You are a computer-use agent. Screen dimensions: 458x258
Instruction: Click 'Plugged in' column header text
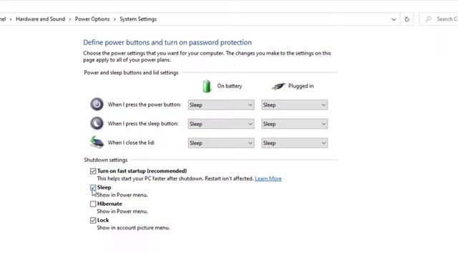pos(301,86)
